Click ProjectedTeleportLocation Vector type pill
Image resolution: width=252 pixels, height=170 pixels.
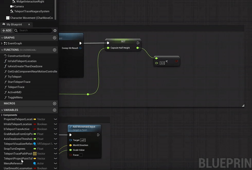(35, 119)
